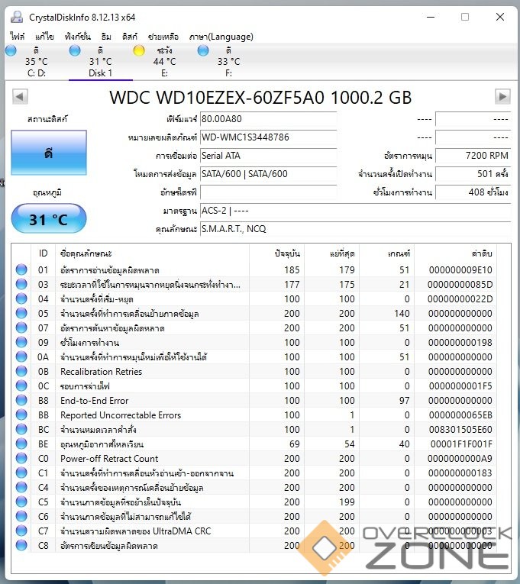Click the S.M.A.R.T., NCQ features field
520x584 pixels.
point(355,229)
